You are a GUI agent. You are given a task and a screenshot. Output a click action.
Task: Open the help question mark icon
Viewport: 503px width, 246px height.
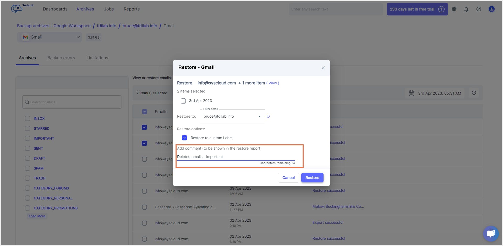[479, 9]
